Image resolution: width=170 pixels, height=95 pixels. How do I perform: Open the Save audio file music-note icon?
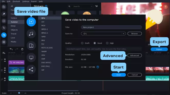[31, 34]
